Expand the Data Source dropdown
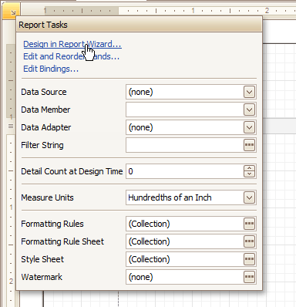This screenshot has width=296, height=307. [x=249, y=92]
